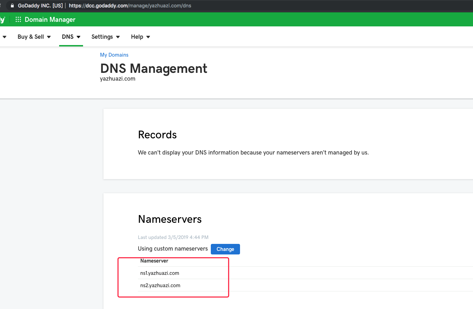Click the Domain Manager title in the header
The image size is (473, 309).
(x=50, y=20)
